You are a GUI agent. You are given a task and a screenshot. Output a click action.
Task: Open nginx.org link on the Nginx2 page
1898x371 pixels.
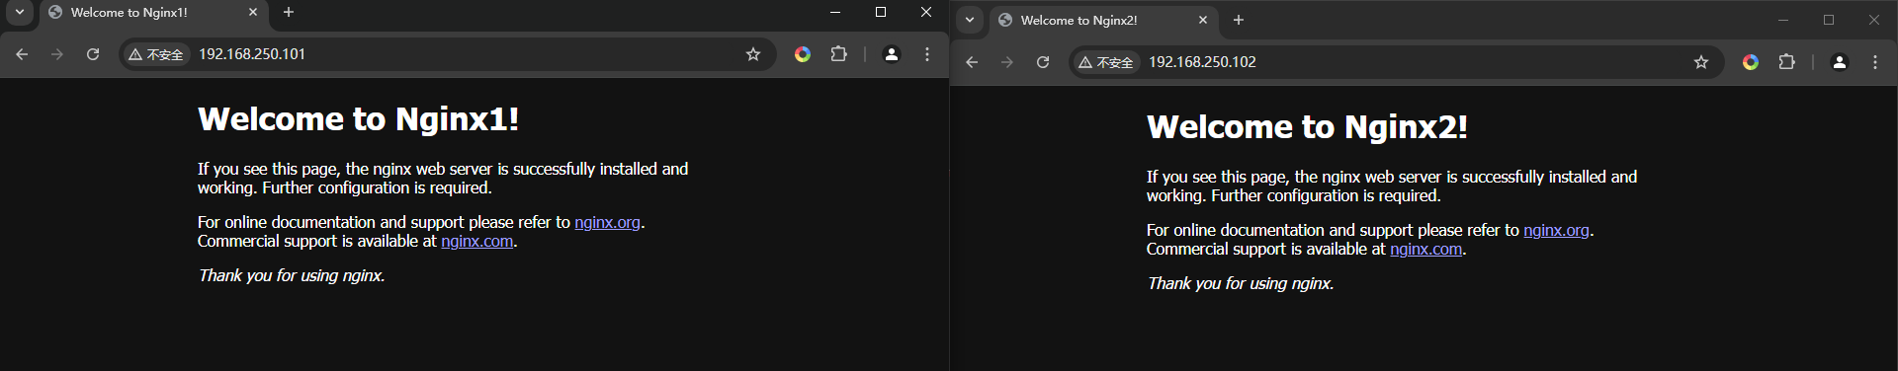pyautogui.click(x=1556, y=231)
